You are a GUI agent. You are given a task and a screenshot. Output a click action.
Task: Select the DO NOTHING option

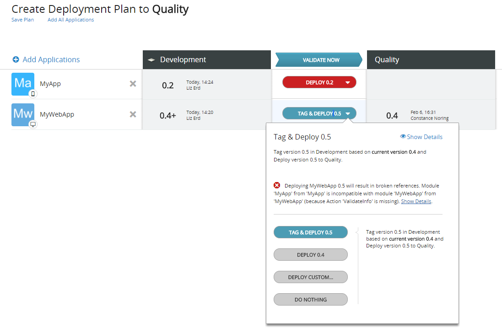pyautogui.click(x=310, y=299)
